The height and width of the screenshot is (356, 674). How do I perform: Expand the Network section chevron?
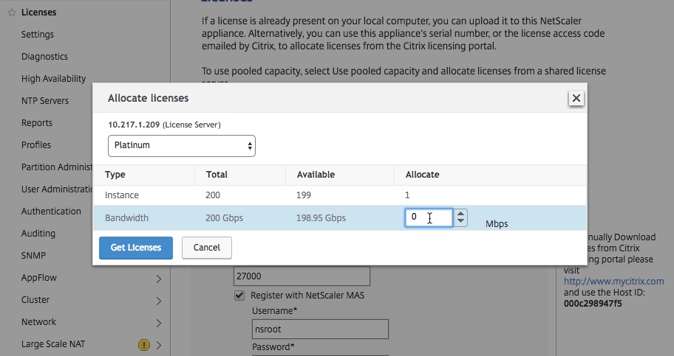159,323
